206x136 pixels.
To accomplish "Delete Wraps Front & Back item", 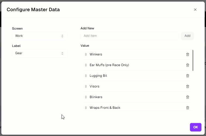I will point(188,108).
